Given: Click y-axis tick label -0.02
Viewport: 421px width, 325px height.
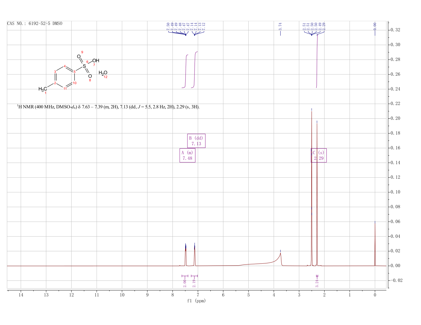Looking at the screenshot, I should [x=397, y=281].
